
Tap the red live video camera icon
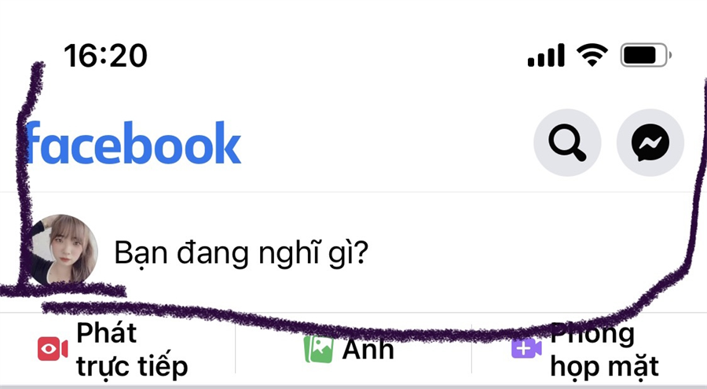(53, 349)
